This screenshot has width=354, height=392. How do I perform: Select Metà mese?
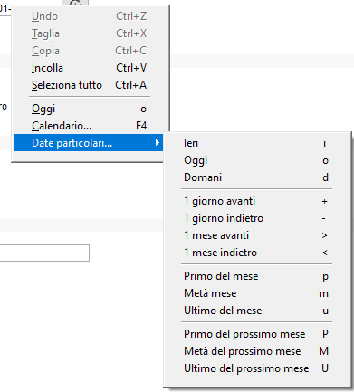[257, 293]
